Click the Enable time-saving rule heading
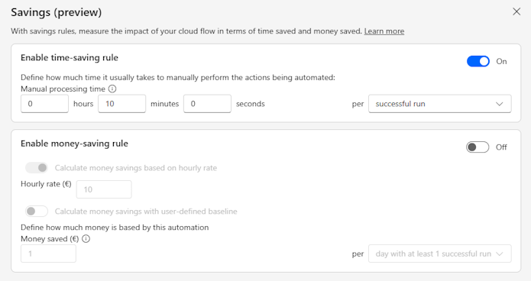The height and width of the screenshot is (281, 531). 70,58
